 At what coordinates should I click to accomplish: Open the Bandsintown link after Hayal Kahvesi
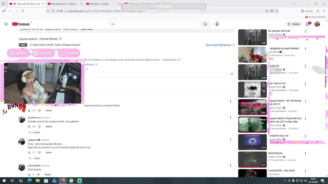tap(171, 60)
